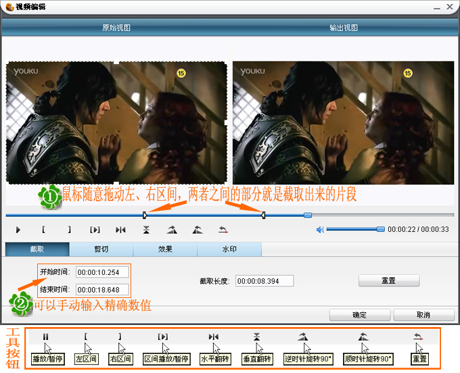Click the 截取长度 input field

[x=264, y=281]
